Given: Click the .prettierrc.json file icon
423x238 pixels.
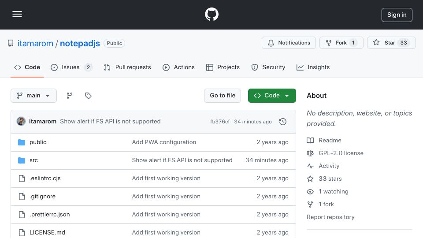Looking at the screenshot, I should pos(22,215).
